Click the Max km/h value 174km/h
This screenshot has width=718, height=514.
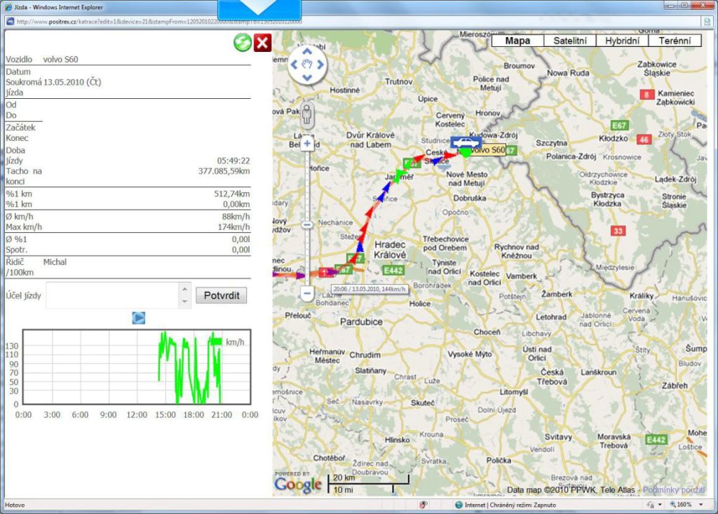(x=233, y=226)
